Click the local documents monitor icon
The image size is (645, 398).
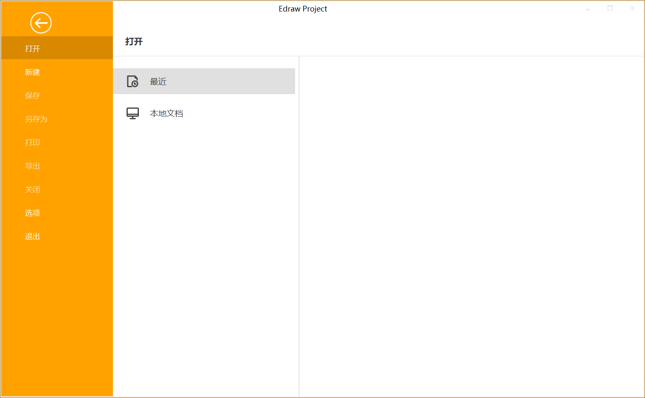tap(132, 113)
